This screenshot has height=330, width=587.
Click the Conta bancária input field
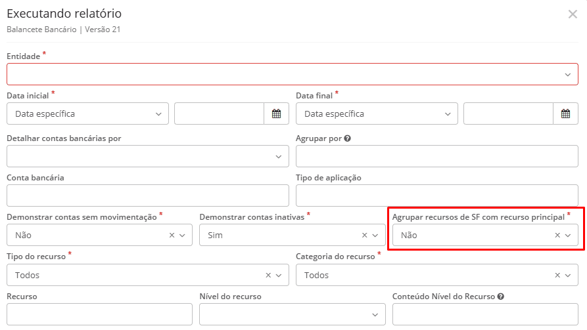click(147, 196)
